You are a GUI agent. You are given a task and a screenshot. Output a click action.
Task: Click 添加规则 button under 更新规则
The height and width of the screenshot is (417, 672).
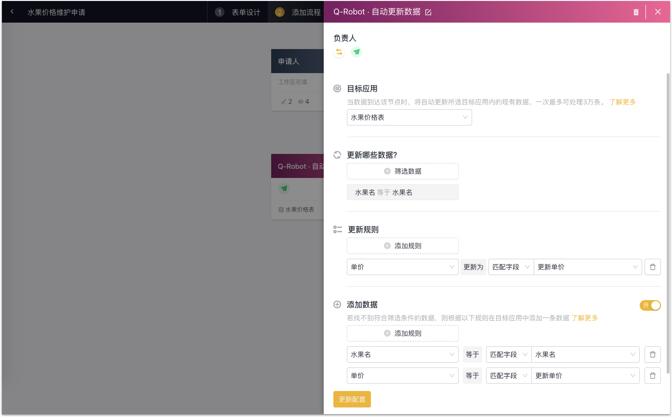[x=403, y=246]
